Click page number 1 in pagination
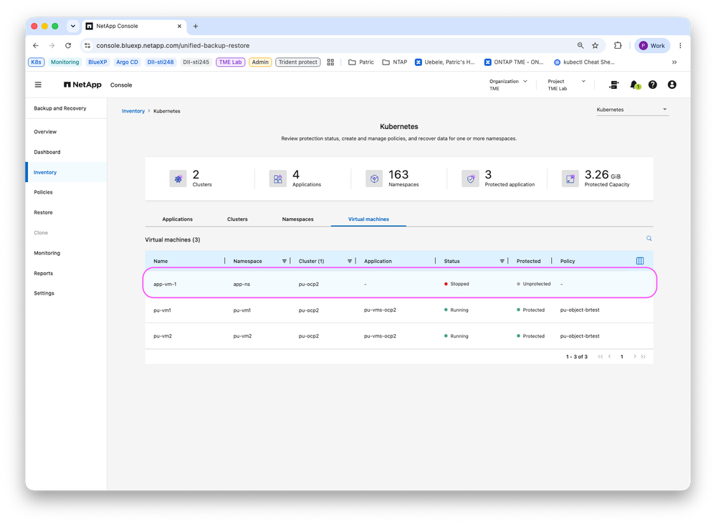 pyautogui.click(x=621, y=357)
